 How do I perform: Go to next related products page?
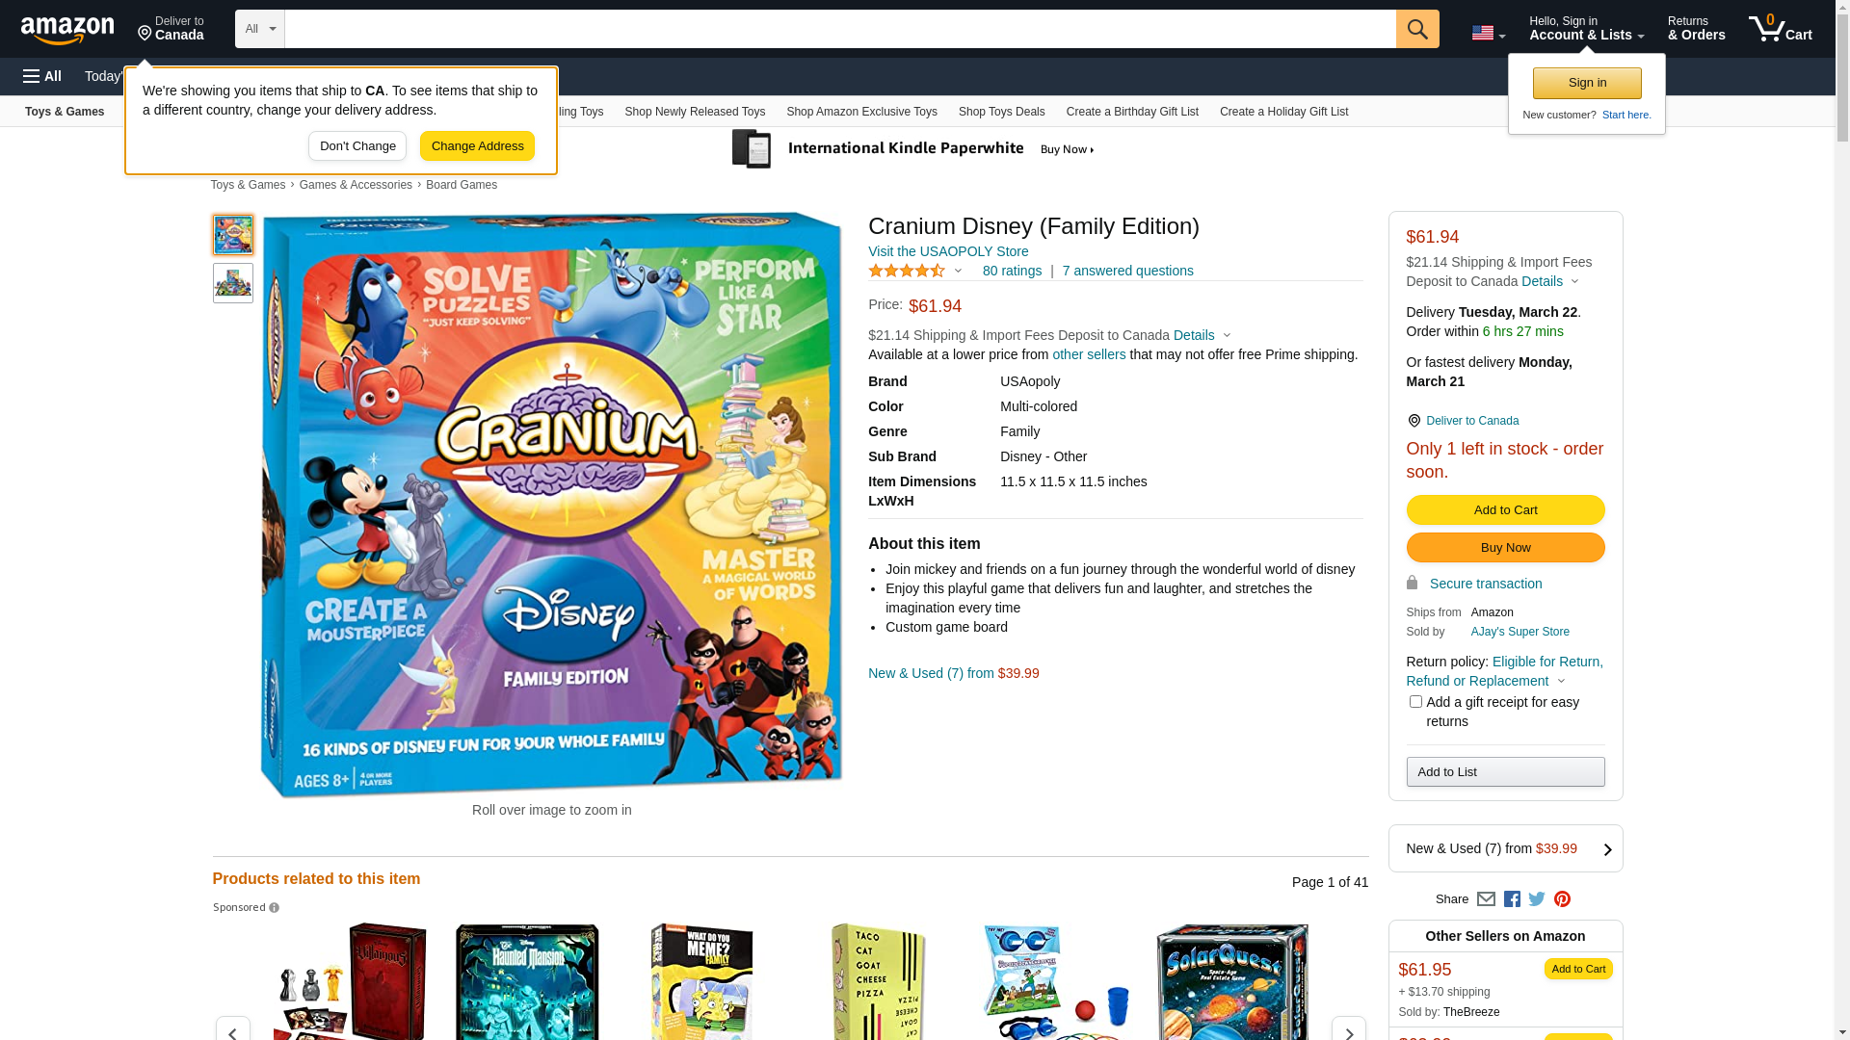(1348, 1031)
